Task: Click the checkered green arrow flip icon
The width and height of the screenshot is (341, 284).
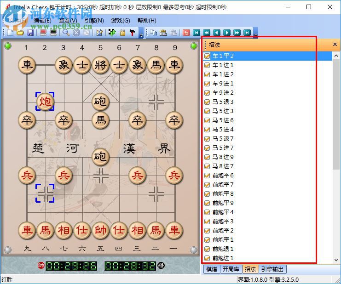Action: click(112, 33)
